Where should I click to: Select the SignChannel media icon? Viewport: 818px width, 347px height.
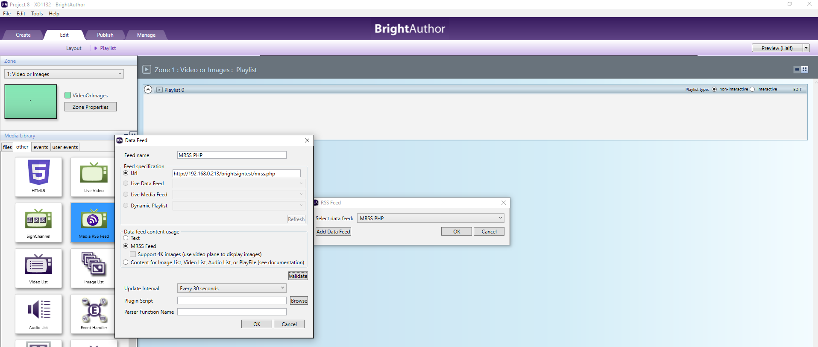click(x=38, y=222)
